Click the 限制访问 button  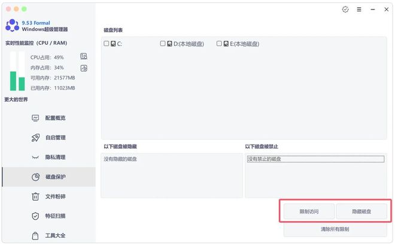(x=309, y=212)
